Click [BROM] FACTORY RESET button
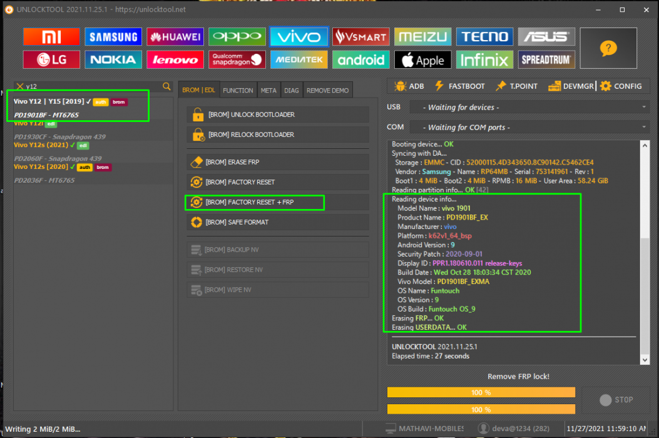Viewport: 659px width, 438px height. (278, 182)
